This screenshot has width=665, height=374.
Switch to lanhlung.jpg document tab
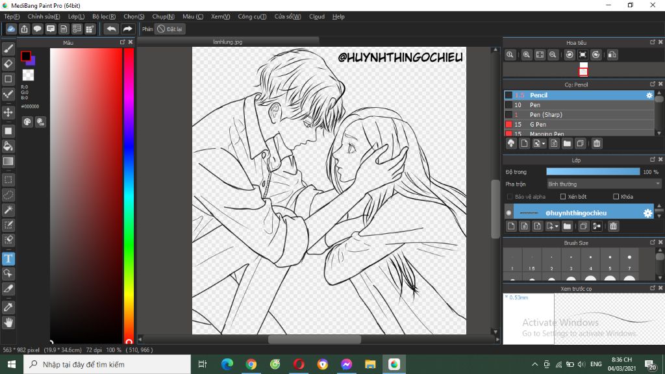228,42
